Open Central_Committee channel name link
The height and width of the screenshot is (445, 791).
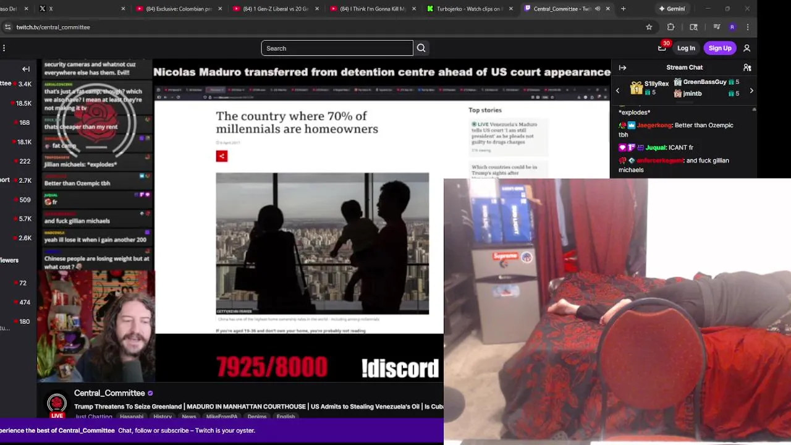tap(109, 393)
